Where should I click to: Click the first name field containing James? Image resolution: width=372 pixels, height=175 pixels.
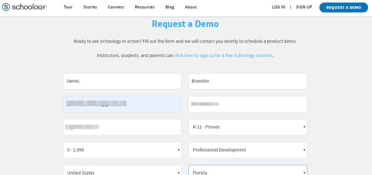122,81
